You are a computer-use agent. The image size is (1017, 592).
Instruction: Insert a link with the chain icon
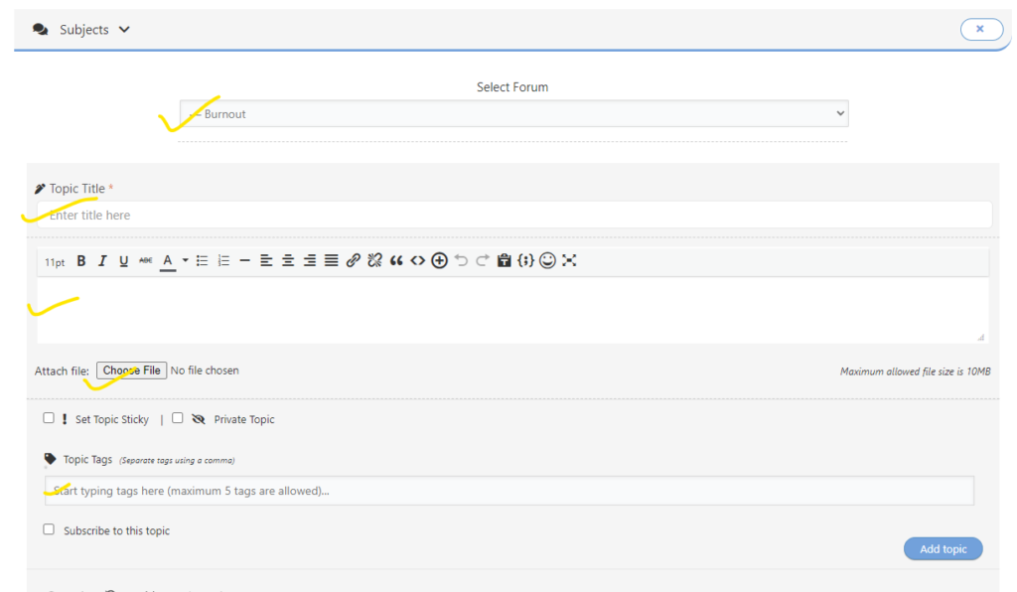(354, 261)
